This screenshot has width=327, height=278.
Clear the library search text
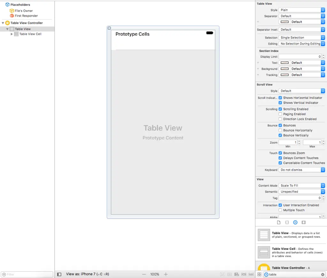tap(323, 274)
